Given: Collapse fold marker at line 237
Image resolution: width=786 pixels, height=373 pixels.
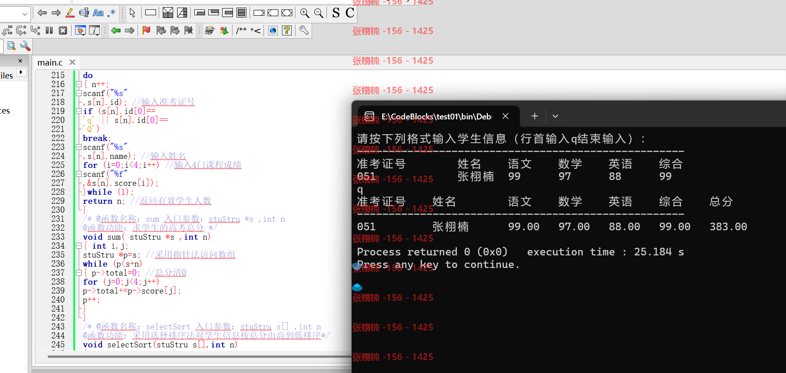Looking at the screenshot, I should (x=79, y=272).
